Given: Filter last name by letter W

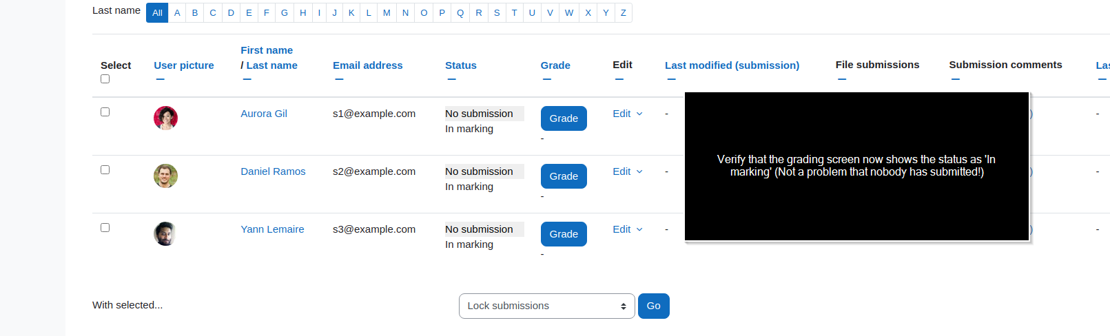Looking at the screenshot, I should click(x=568, y=12).
